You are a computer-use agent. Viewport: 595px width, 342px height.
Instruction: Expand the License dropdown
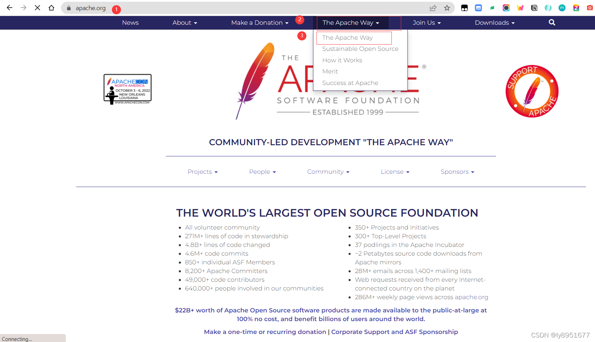[395, 172]
